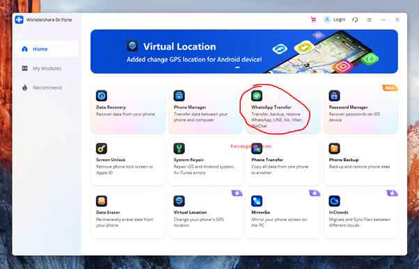
Task: Open the Phone Backup orange icon
Action: click(334, 148)
